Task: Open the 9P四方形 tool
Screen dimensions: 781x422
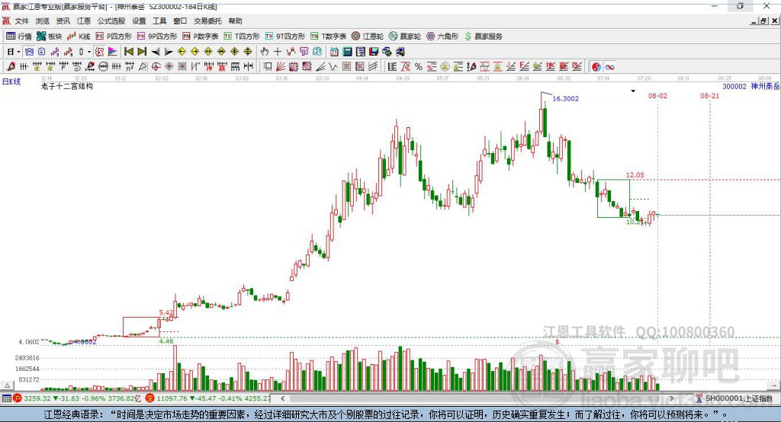Action: tap(157, 37)
